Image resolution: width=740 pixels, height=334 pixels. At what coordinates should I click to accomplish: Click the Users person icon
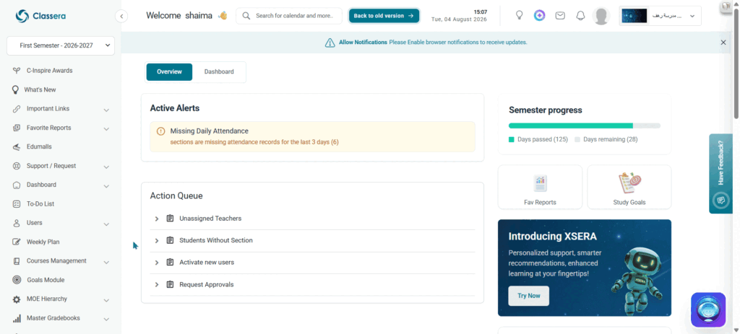pos(17,223)
